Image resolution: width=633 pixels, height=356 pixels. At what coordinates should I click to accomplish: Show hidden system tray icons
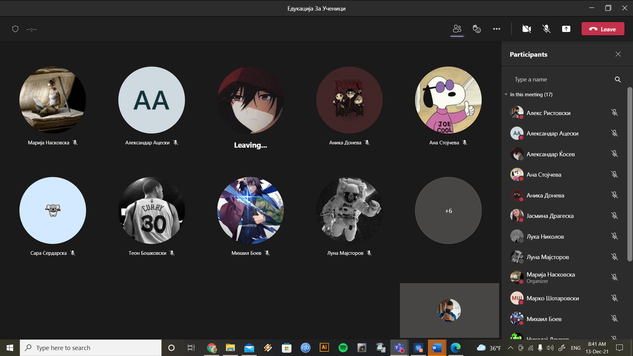pyautogui.click(x=510, y=348)
